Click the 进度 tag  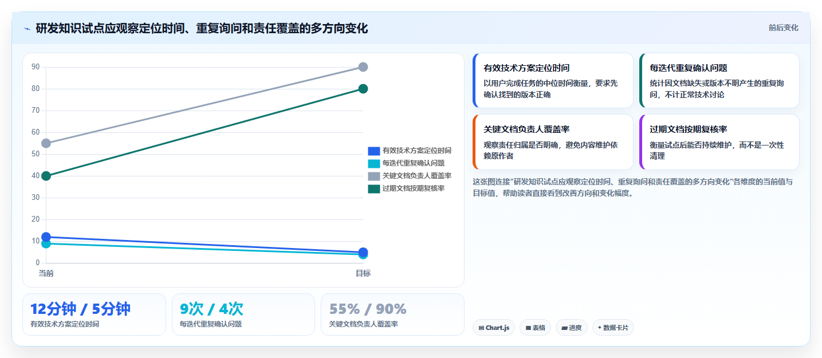point(572,328)
